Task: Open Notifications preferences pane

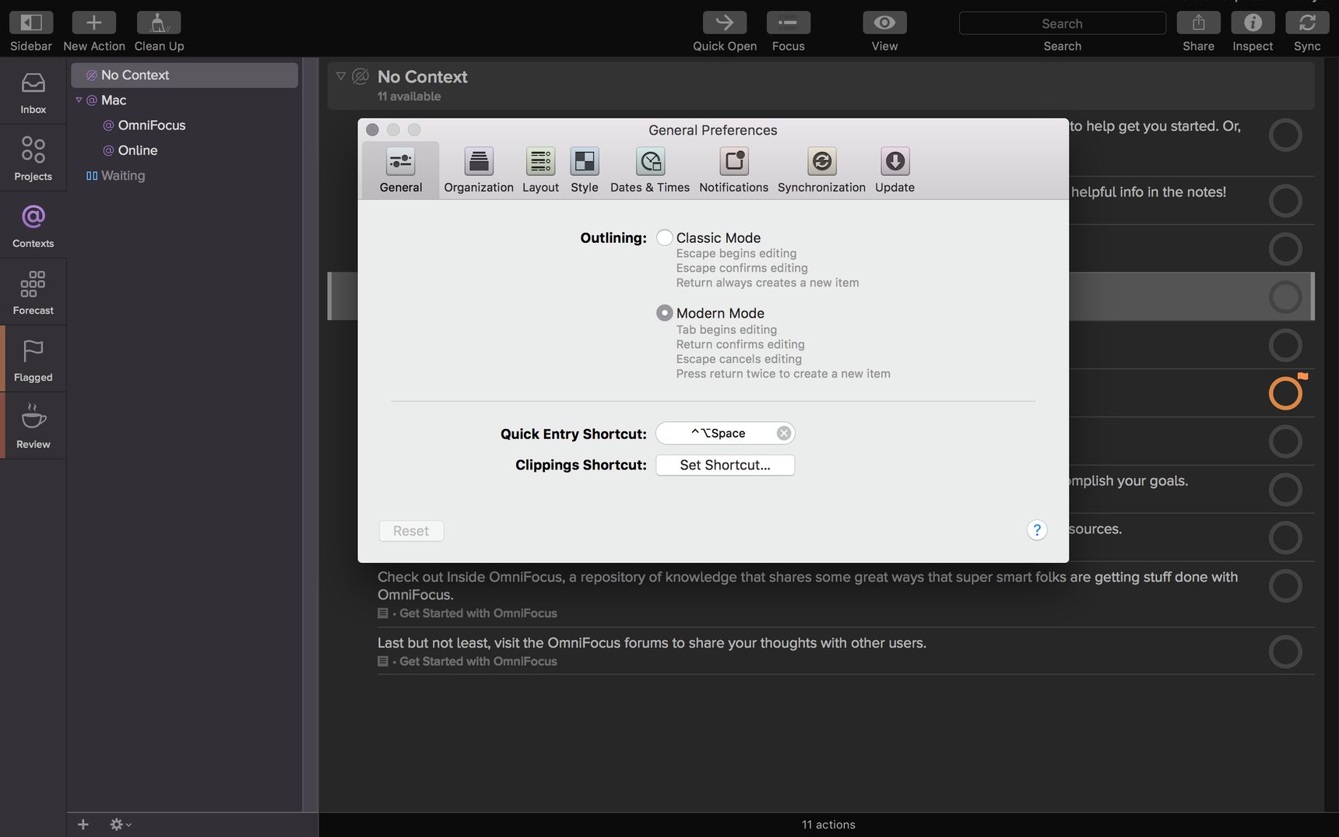Action: point(733,170)
